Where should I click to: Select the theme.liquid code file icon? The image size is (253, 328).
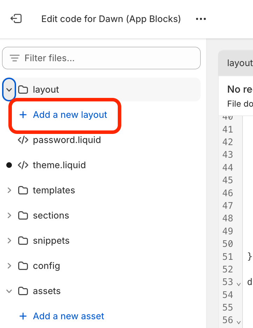click(x=24, y=165)
